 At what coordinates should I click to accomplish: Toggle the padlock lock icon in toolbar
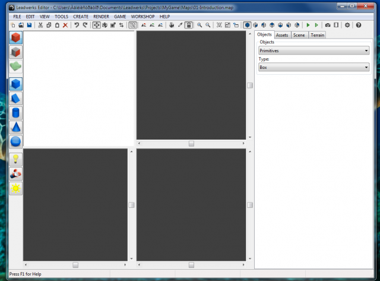coord(189,26)
